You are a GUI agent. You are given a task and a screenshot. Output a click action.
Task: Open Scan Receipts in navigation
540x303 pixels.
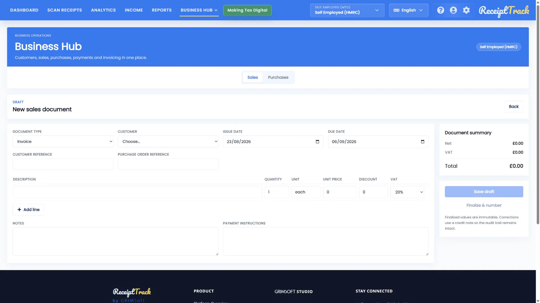coord(64,10)
